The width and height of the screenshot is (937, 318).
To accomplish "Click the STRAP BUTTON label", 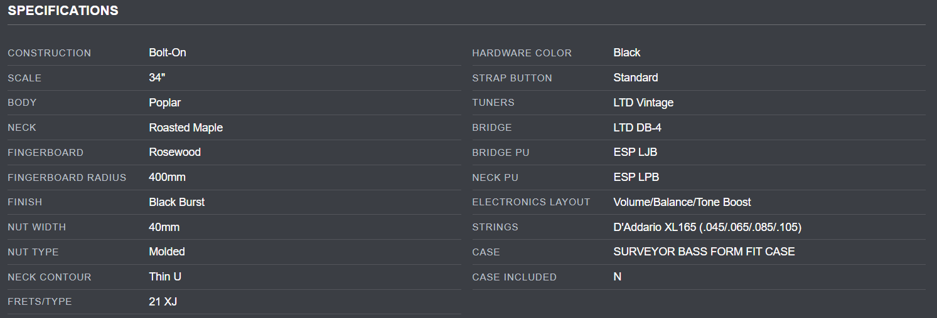I will (512, 78).
